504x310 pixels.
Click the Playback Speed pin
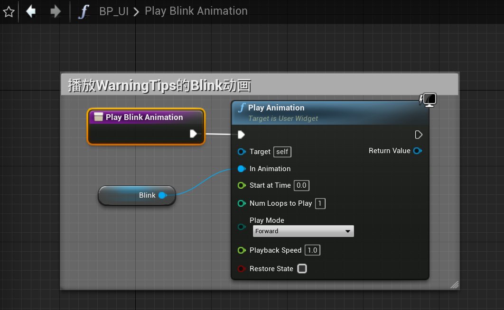pos(242,250)
